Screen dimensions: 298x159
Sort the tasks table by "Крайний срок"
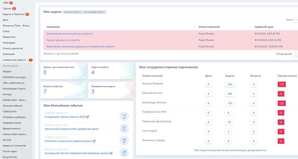click(264, 27)
